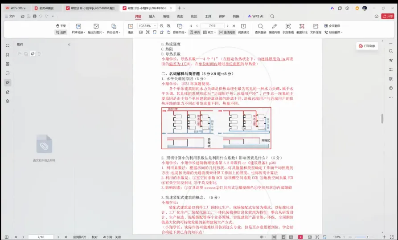Open 103% zoom dropdown in status bar

[x=338, y=237]
